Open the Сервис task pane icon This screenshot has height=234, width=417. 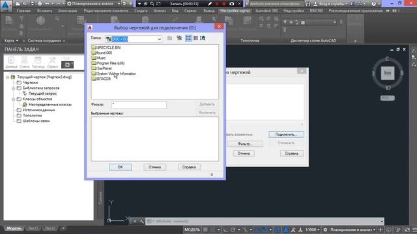(x=52, y=62)
